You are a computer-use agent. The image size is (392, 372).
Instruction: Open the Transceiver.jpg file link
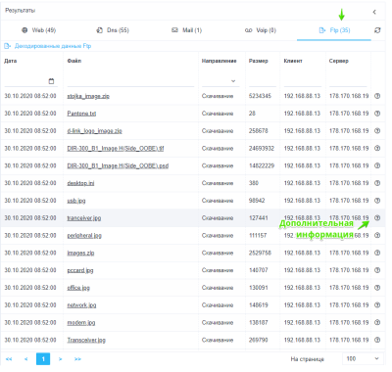[86, 340]
